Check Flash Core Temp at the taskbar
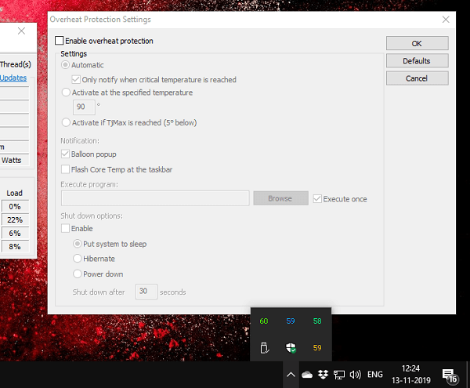 [65, 169]
